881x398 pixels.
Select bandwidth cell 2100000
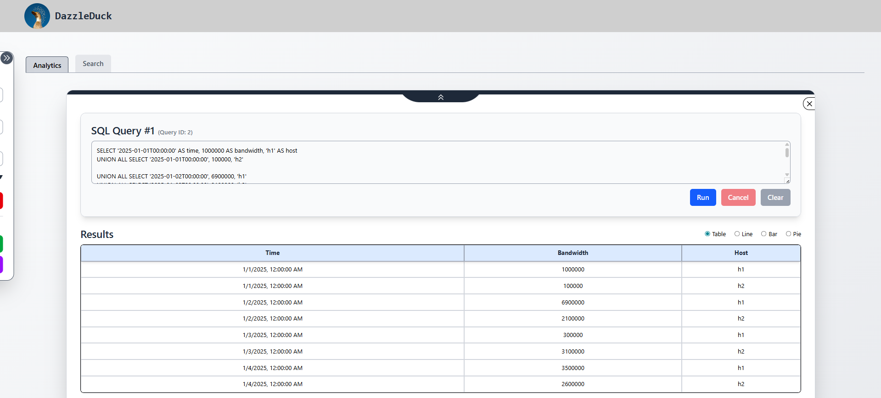coord(573,319)
